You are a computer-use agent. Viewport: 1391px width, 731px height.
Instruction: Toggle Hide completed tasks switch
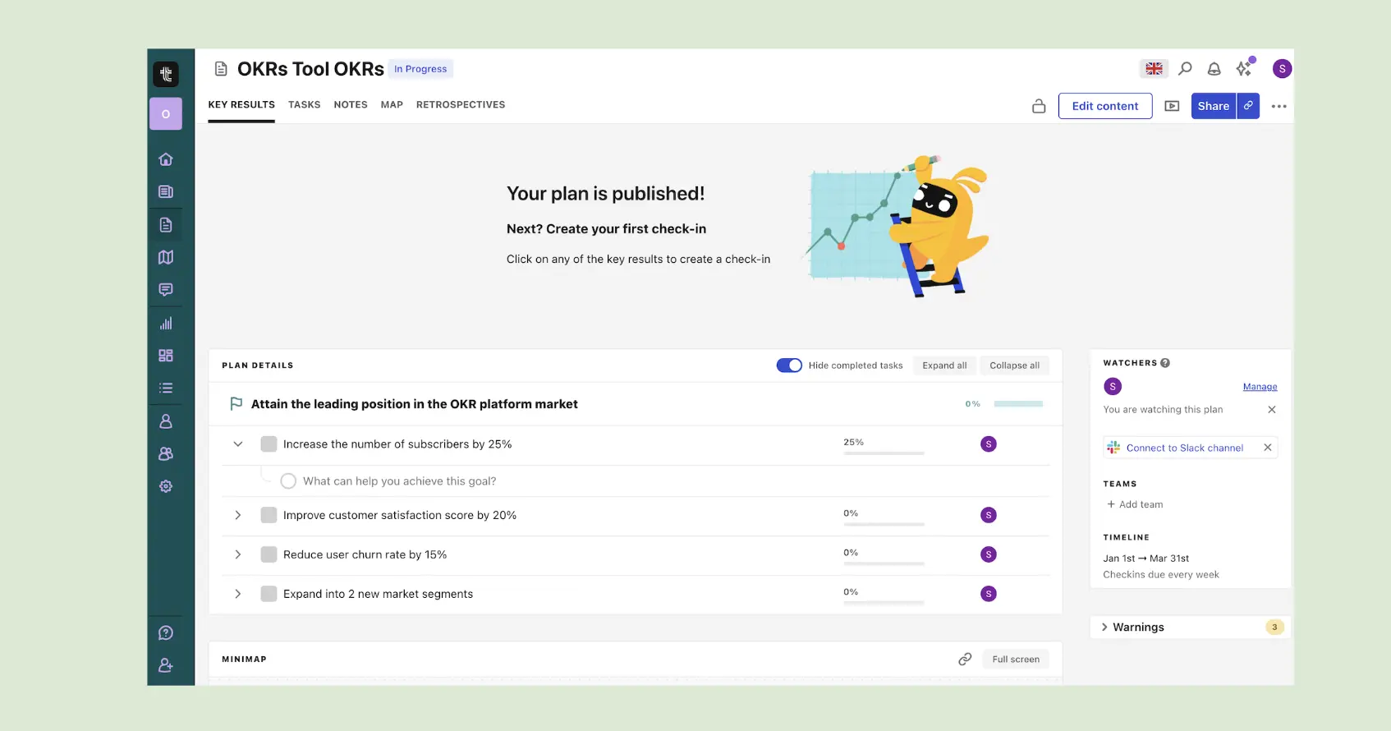point(789,365)
